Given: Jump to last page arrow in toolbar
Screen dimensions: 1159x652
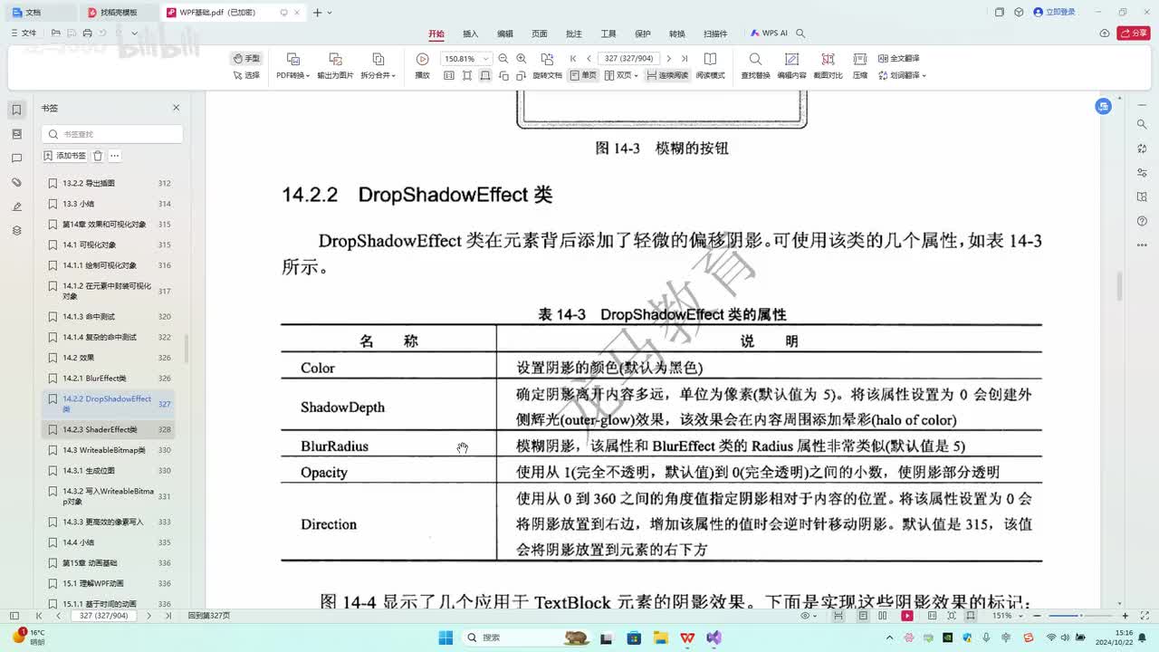Looking at the screenshot, I should coord(685,59).
